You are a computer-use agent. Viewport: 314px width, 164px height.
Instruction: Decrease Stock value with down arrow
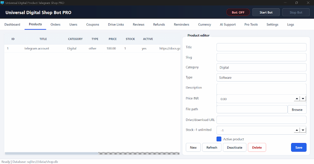click(x=303, y=130)
